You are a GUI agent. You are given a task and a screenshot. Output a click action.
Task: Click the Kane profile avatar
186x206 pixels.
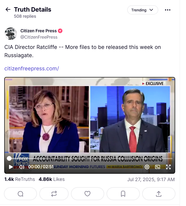11,34
